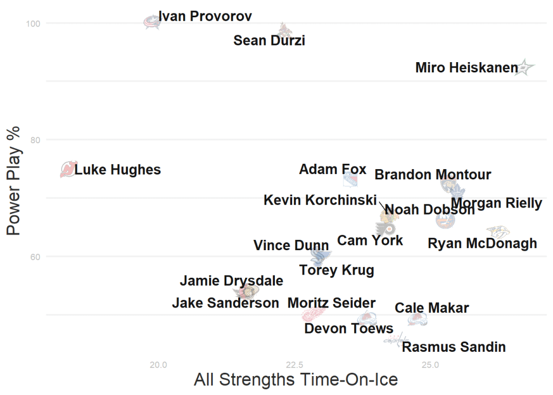Select the Washington Capitals logo near Rasmus Sandin
This screenshot has width=553, height=395.
pos(393,340)
